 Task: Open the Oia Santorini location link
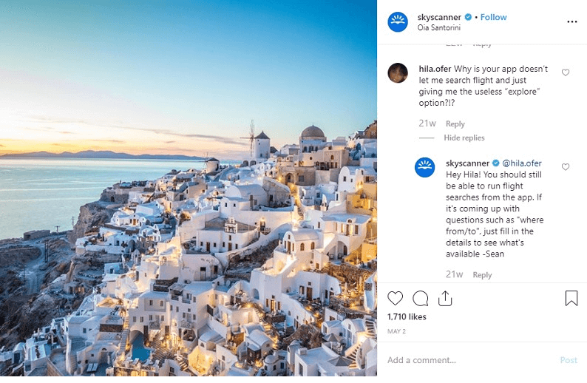(x=438, y=27)
